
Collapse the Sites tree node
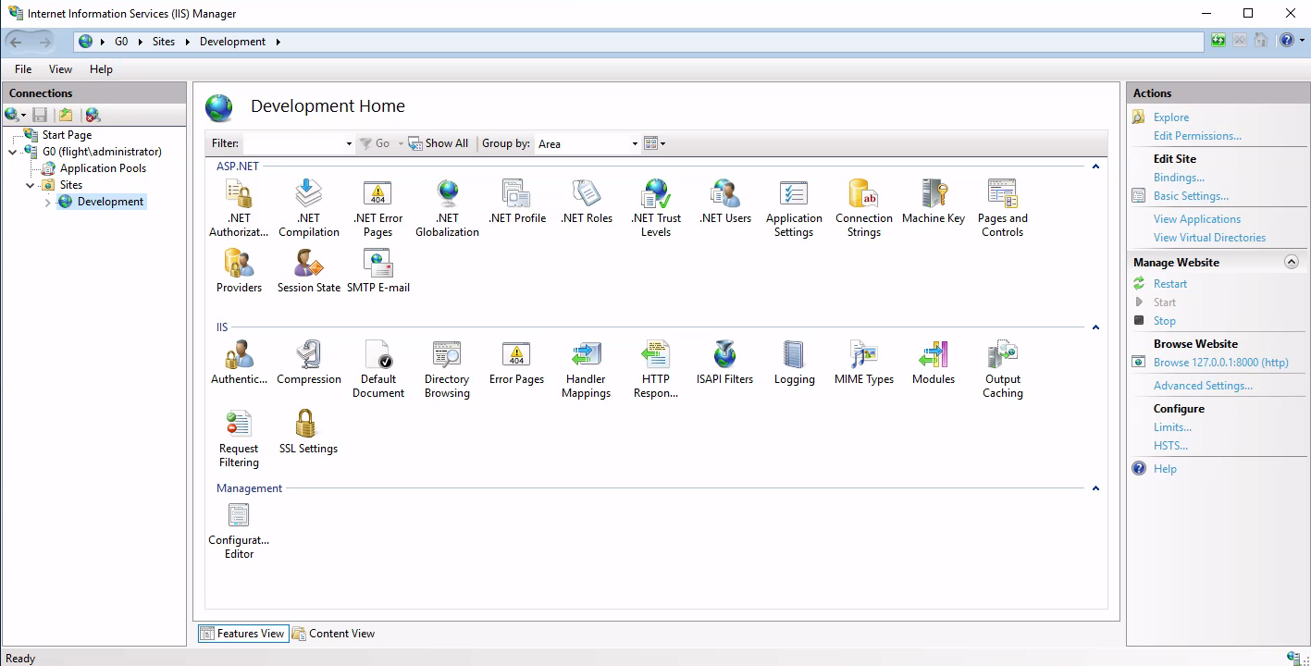pyautogui.click(x=31, y=186)
